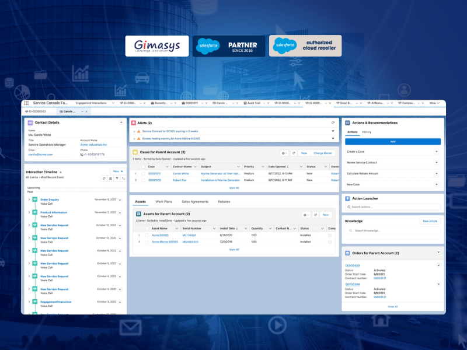The image size is (467, 350).
Task: Click the Assets for Parent Account icon
Action: click(x=138, y=214)
